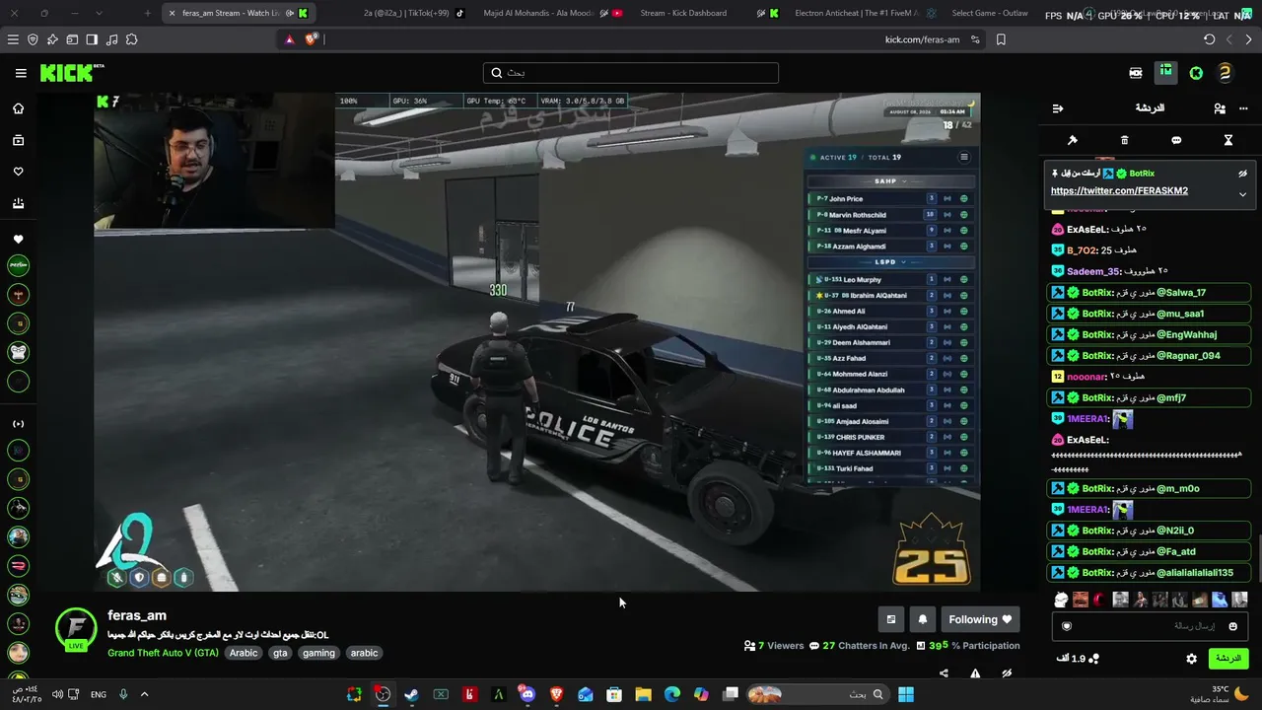Report stream with warning triangle icon
The width and height of the screenshot is (1262, 710).
[975, 674]
